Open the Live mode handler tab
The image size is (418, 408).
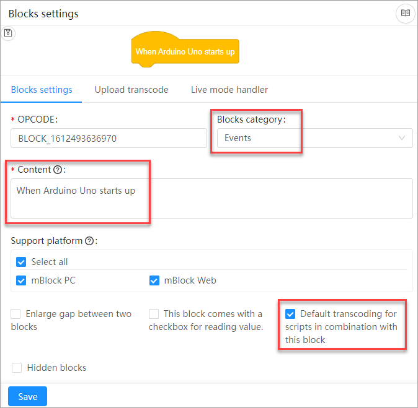coord(229,90)
